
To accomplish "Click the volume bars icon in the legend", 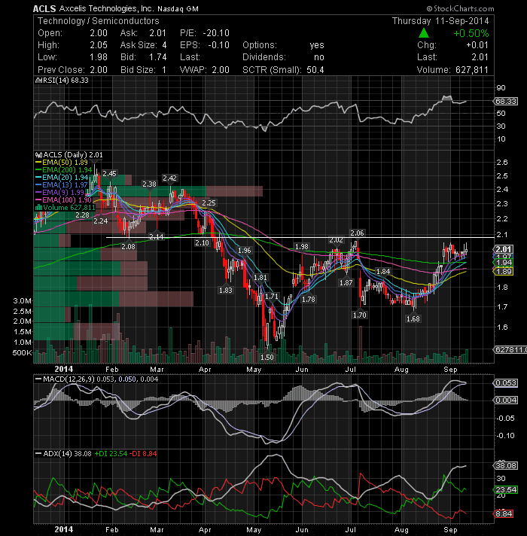I will click(x=38, y=208).
